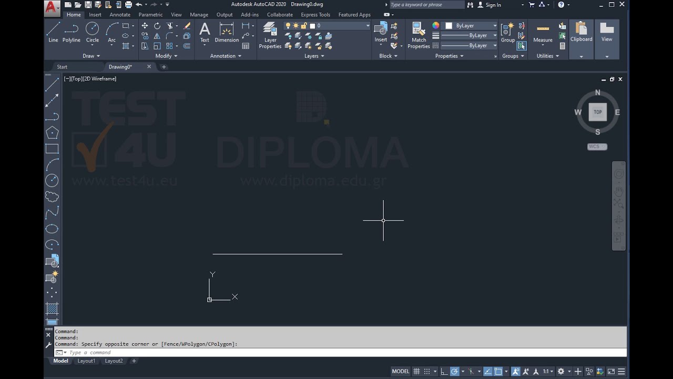Click the Offset tool icon
Screen dimensions: 673x379
tap(187, 46)
